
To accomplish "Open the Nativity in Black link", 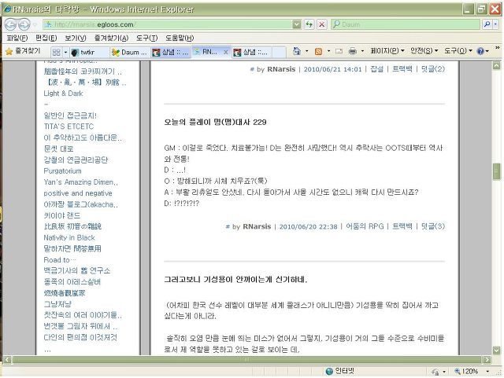I will pos(69,237).
